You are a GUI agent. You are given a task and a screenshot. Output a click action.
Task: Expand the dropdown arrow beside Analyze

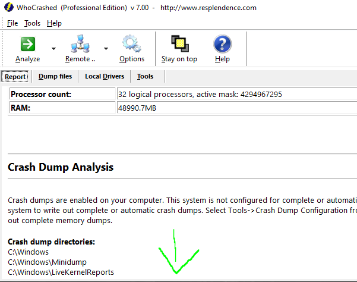click(53, 49)
